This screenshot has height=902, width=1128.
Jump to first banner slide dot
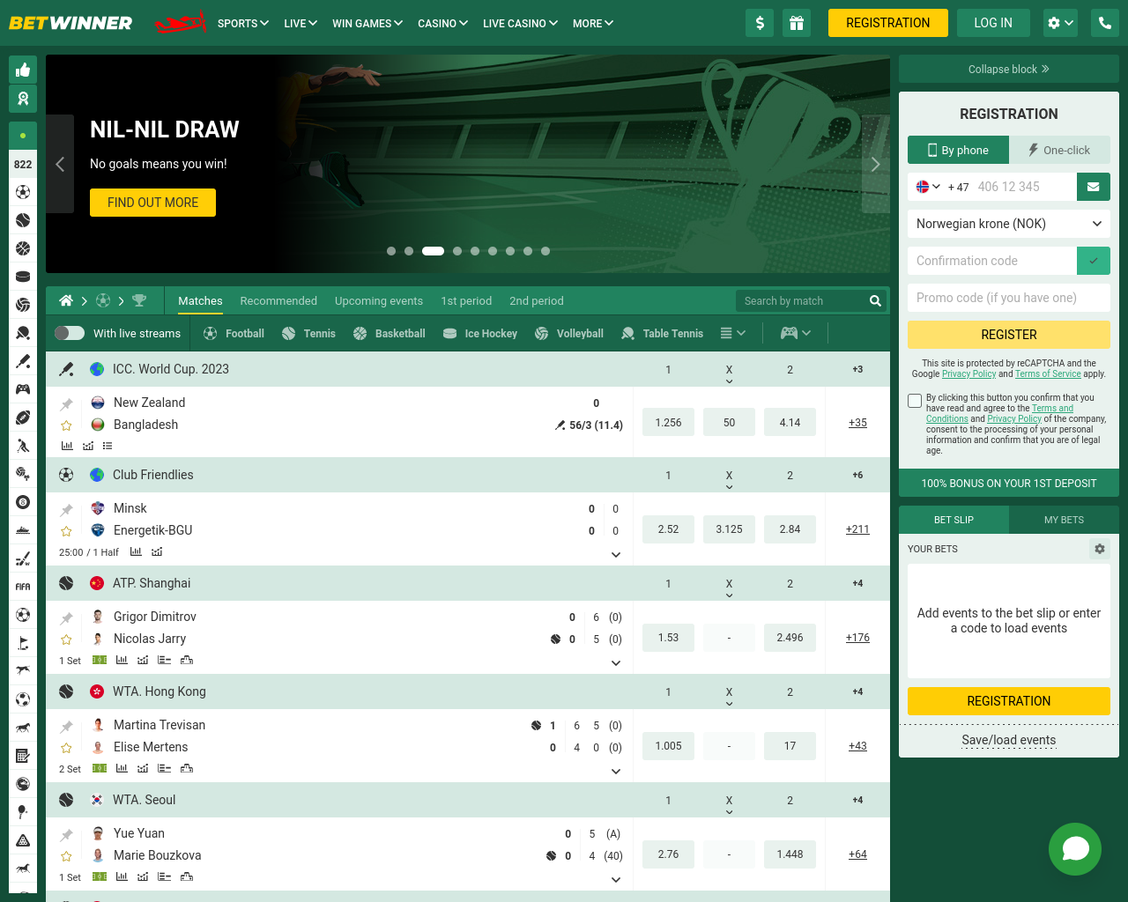click(x=391, y=251)
